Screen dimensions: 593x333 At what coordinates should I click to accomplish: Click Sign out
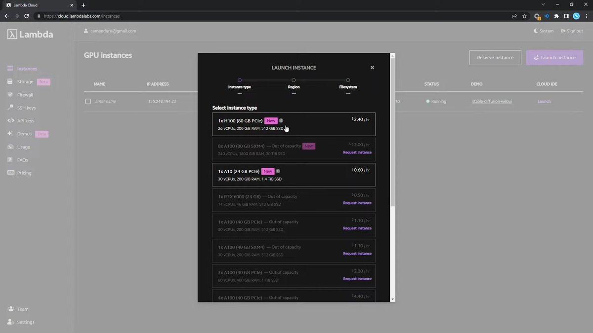(x=572, y=31)
